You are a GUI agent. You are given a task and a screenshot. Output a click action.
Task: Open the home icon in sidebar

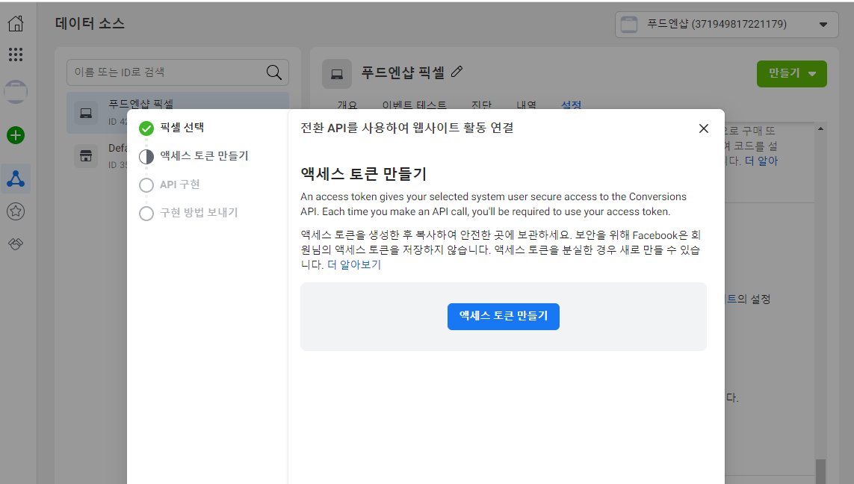[16, 23]
